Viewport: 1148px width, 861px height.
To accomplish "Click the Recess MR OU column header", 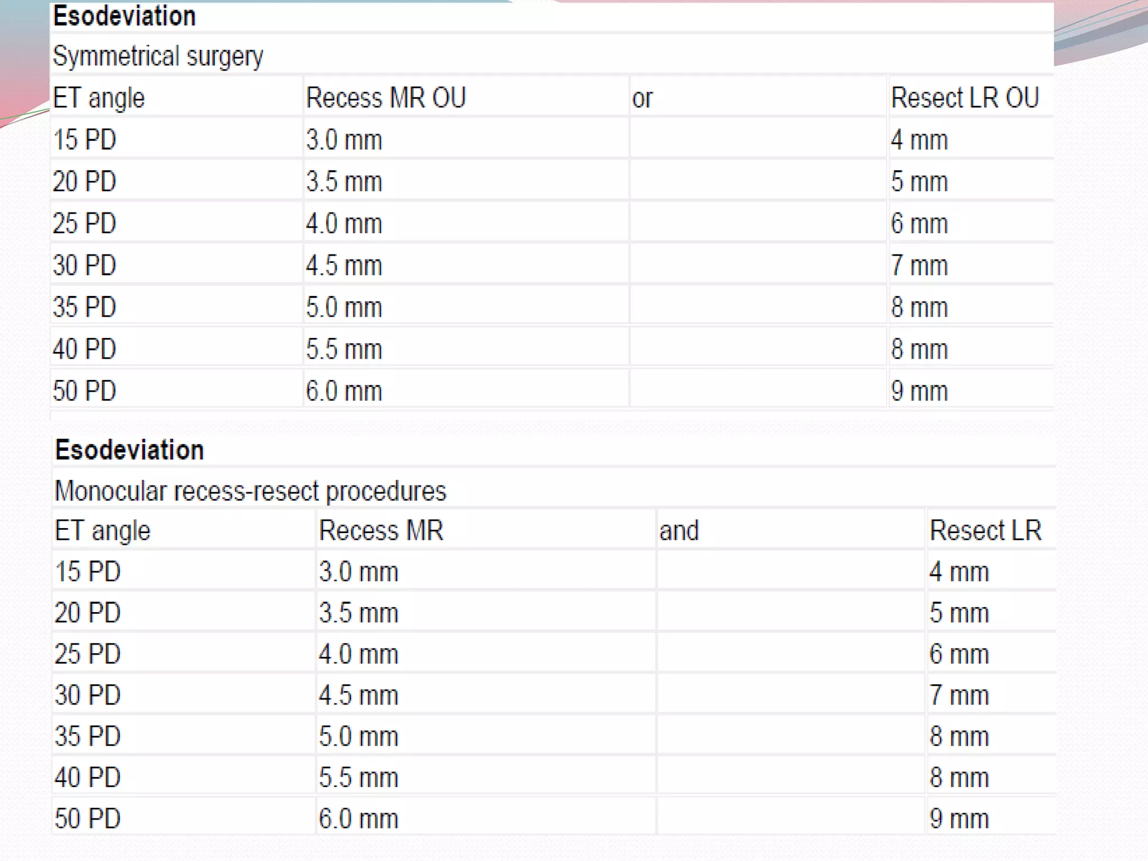I will pos(386,98).
